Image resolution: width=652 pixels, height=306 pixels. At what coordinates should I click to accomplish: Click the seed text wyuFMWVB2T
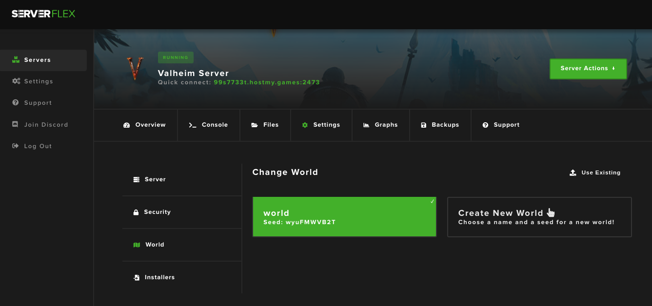(x=311, y=223)
